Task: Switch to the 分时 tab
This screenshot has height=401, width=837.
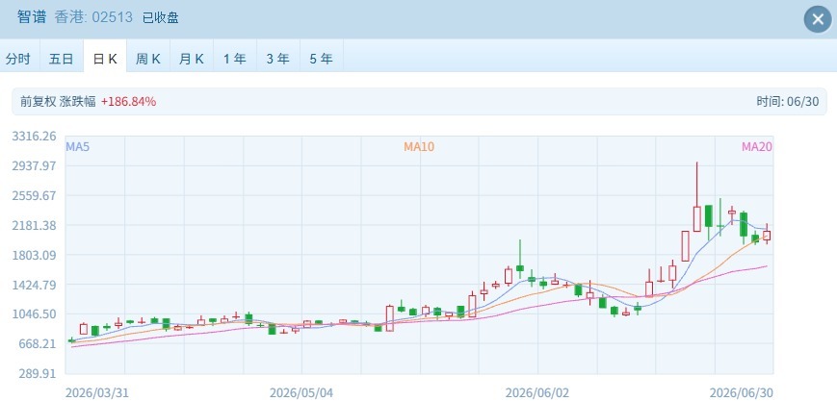Action: point(18,58)
